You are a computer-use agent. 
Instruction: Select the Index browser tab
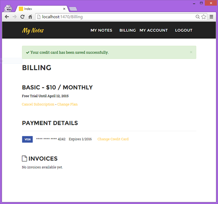pos(42,9)
